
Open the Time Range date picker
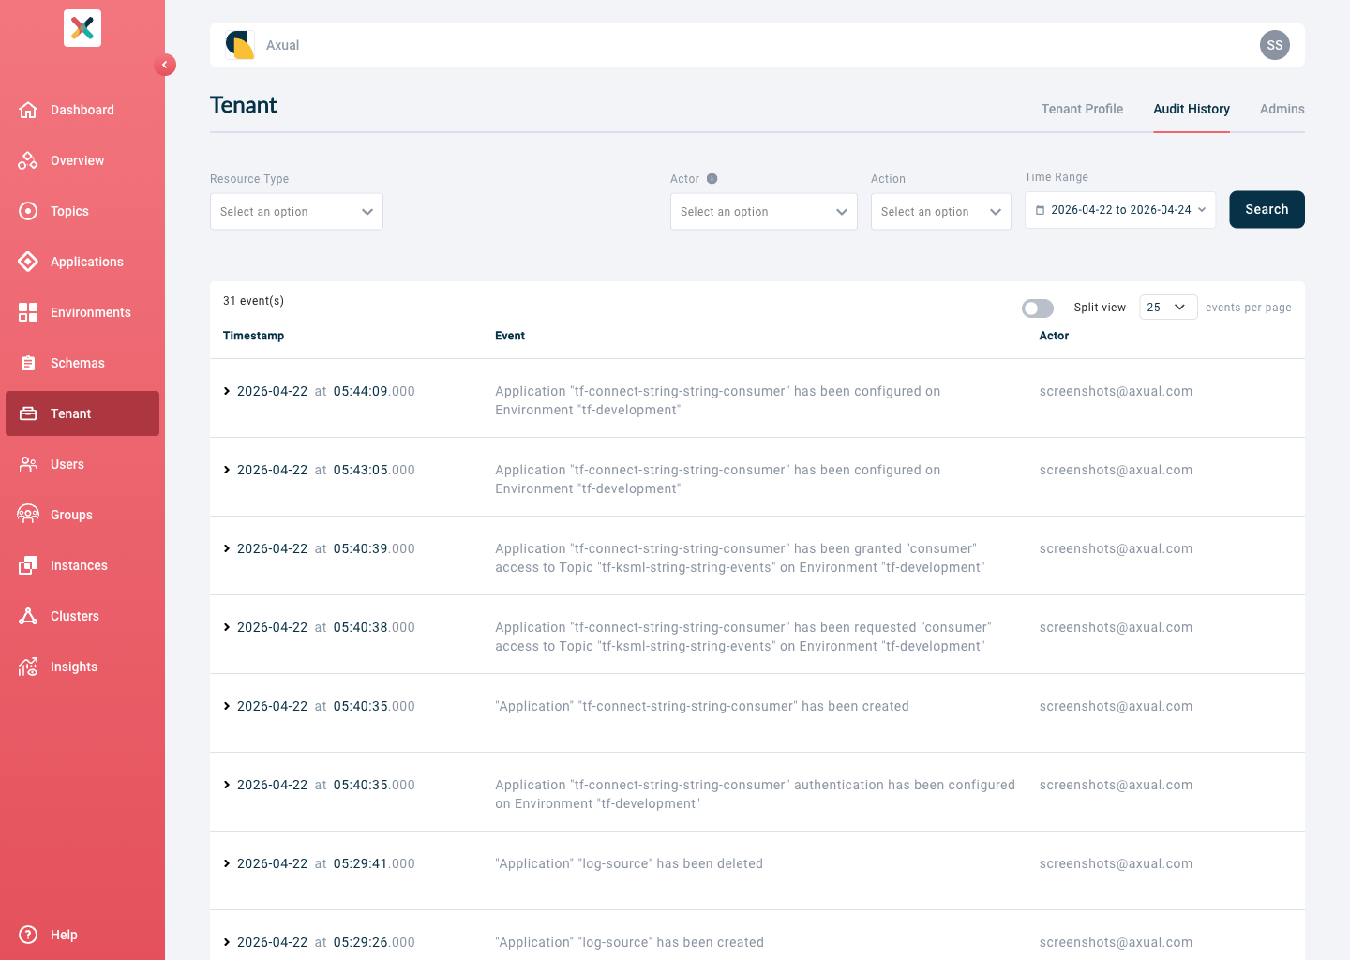coord(1120,210)
